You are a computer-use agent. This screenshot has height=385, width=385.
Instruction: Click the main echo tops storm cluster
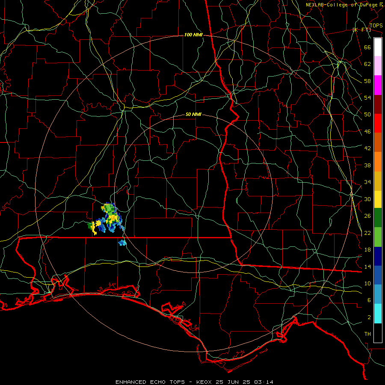[106, 218]
